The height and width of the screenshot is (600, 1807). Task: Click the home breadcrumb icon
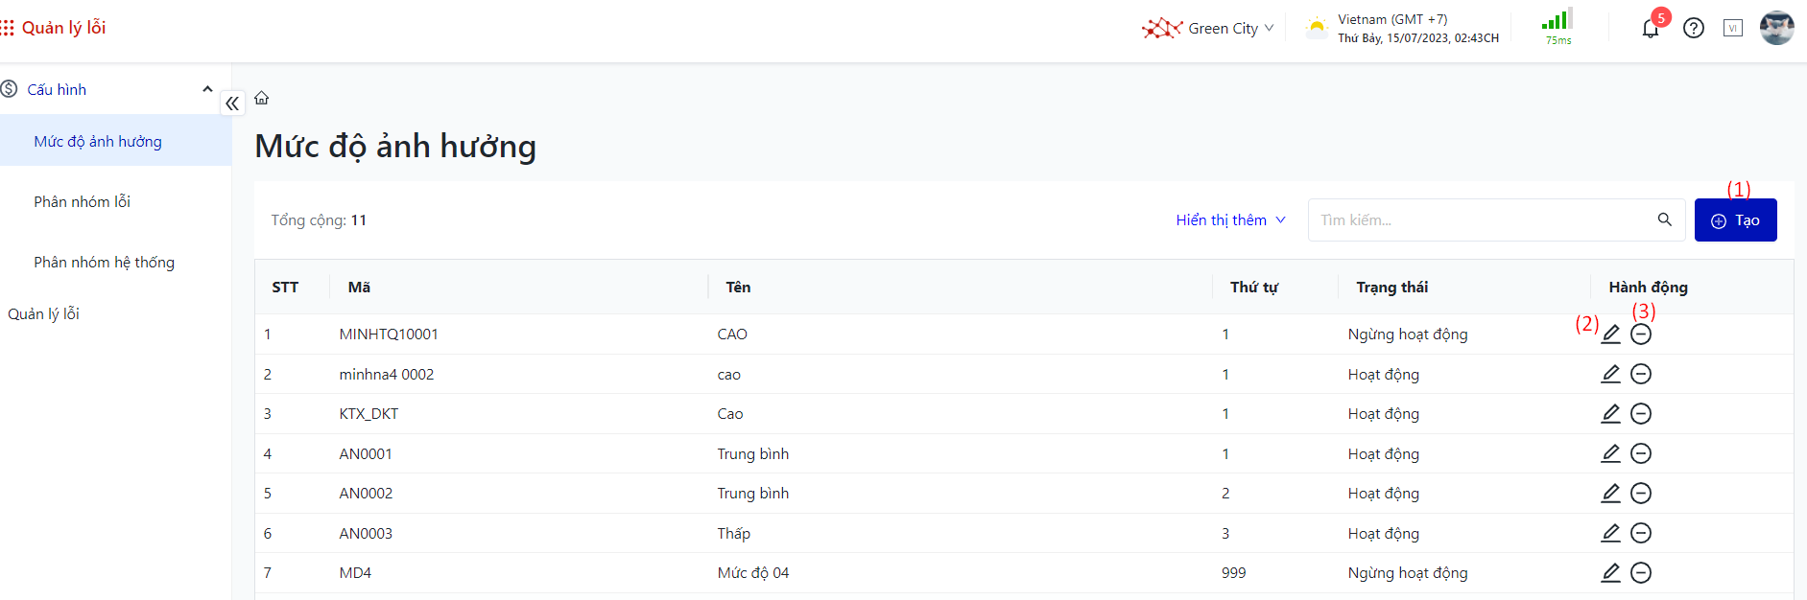point(261,98)
